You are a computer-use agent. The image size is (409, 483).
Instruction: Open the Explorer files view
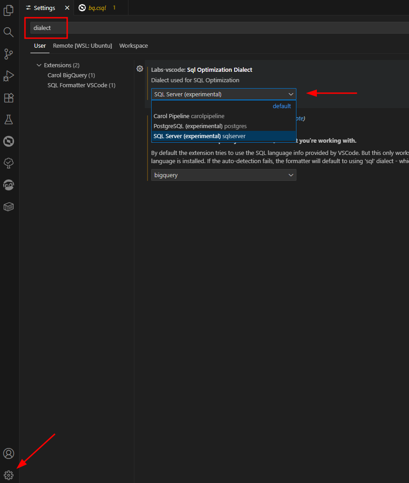point(9,10)
